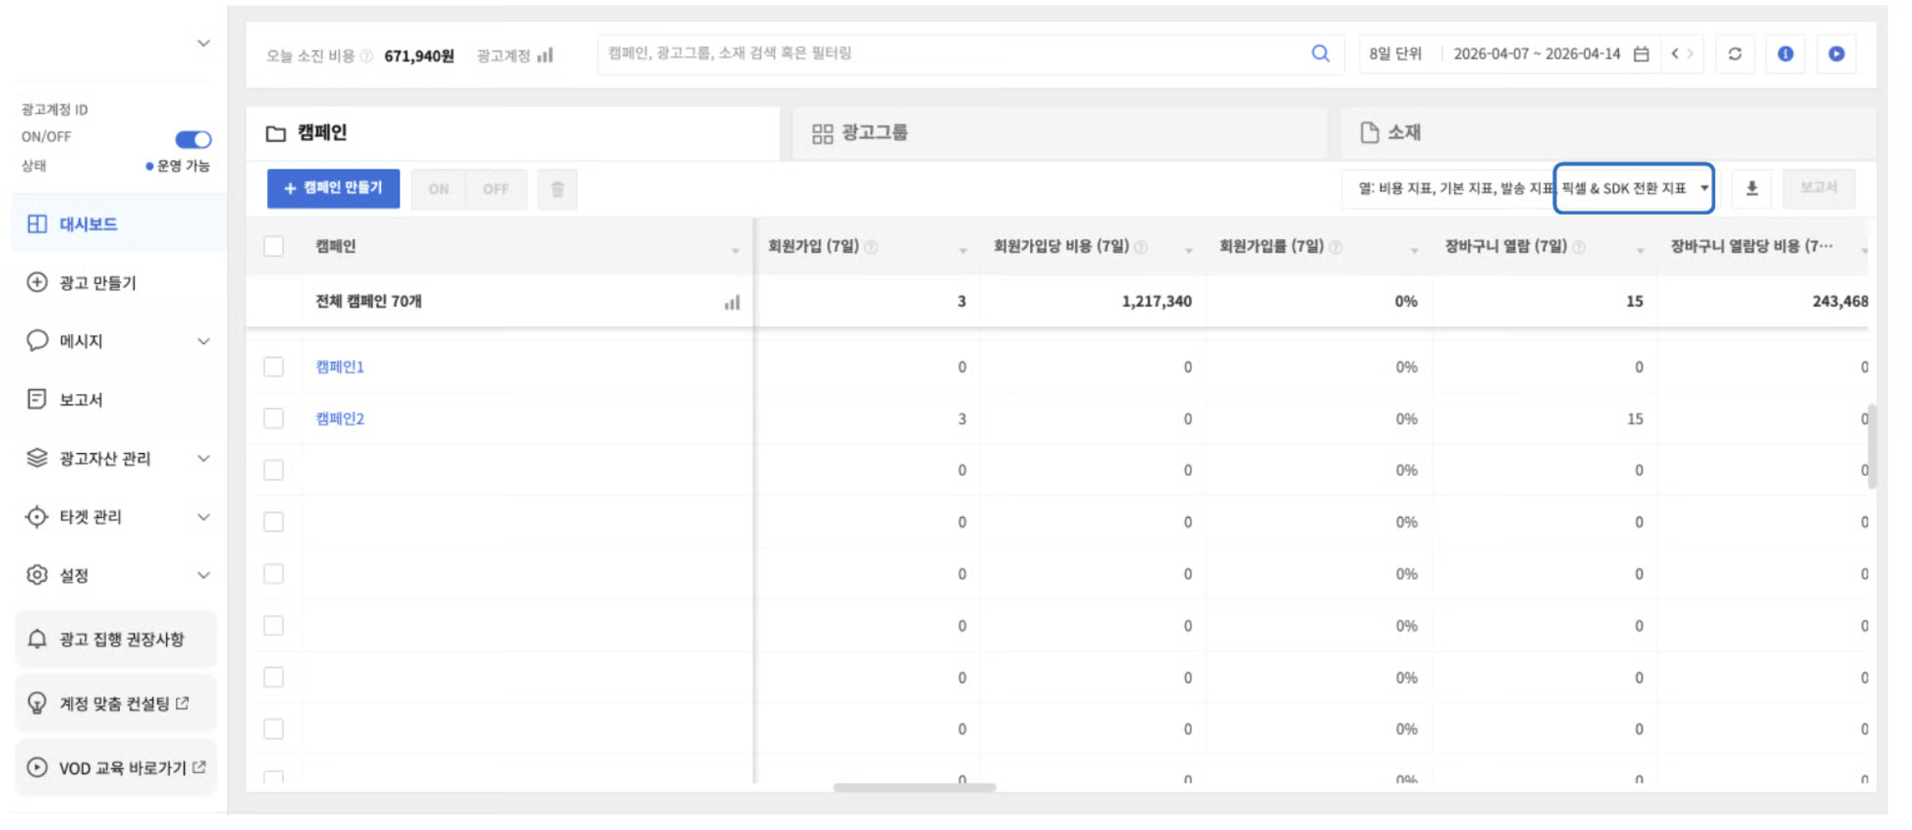Open the 캠페인2 link
Screen dimensions: 1912x830
[x=340, y=419]
